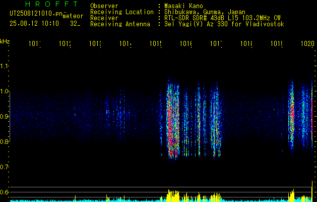Click the red echo burst before 1020

tap(291, 117)
